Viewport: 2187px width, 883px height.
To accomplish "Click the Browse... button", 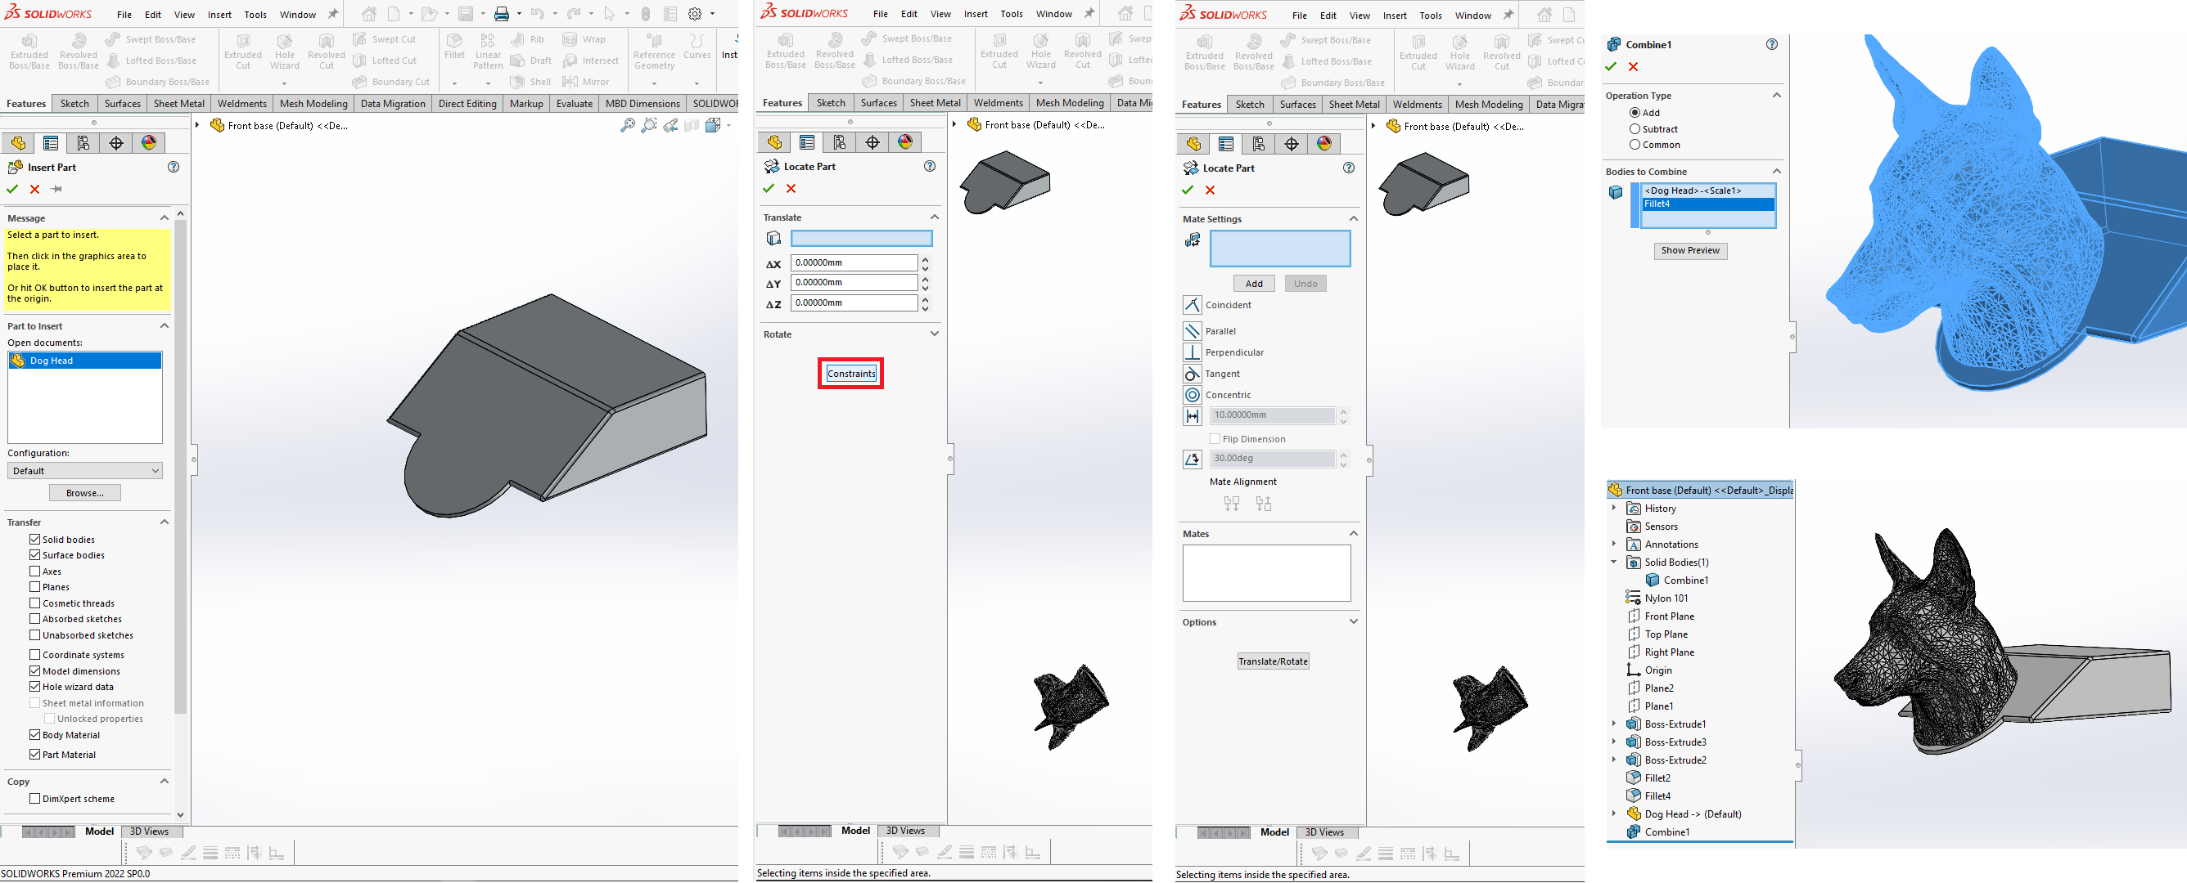I will click(x=85, y=493).
